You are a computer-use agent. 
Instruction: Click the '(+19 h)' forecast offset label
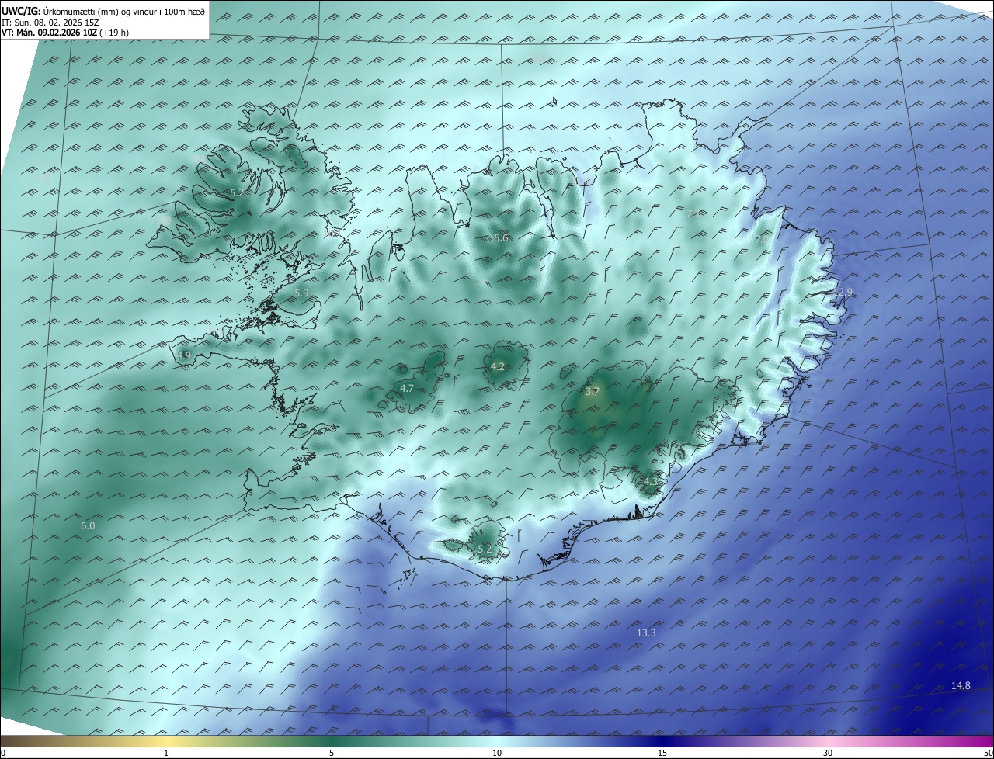[x=113, y=33]
